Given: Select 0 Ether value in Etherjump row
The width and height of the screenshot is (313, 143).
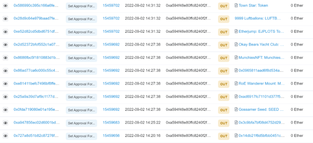Looking at the screenshot, I should click(297, 31).
